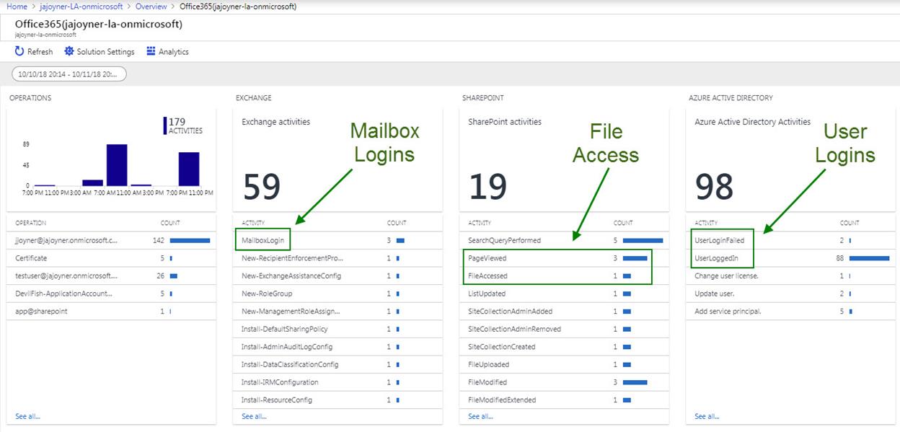Open See all under SharePoint activities
Screen dimensions: 900x432
pyautogui.click(x=480, y=416)
